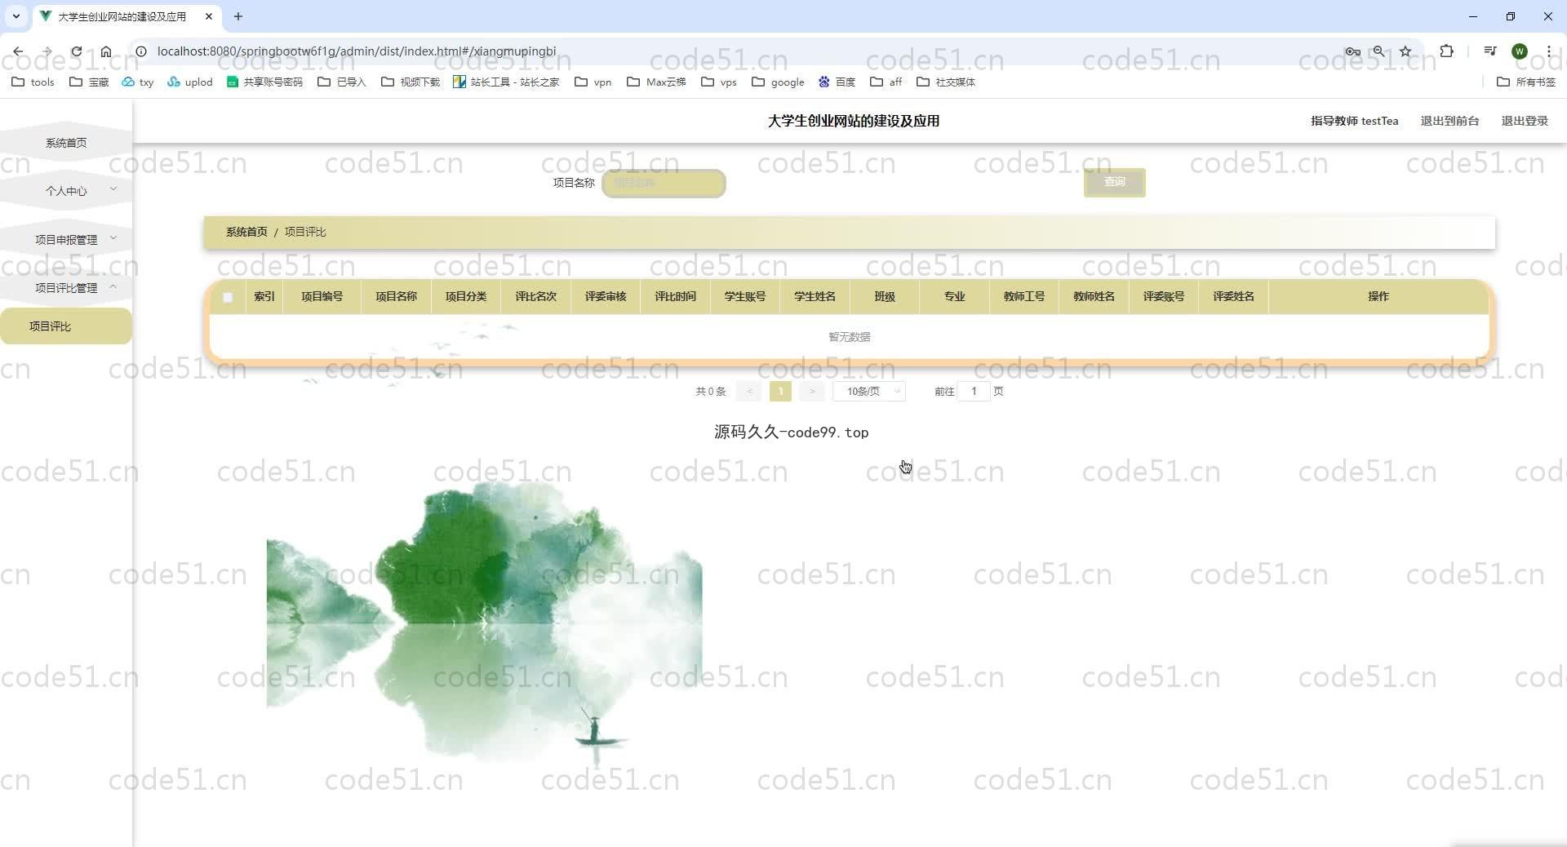Click the zoom magnifier icon in address bar

point(1378,51)
